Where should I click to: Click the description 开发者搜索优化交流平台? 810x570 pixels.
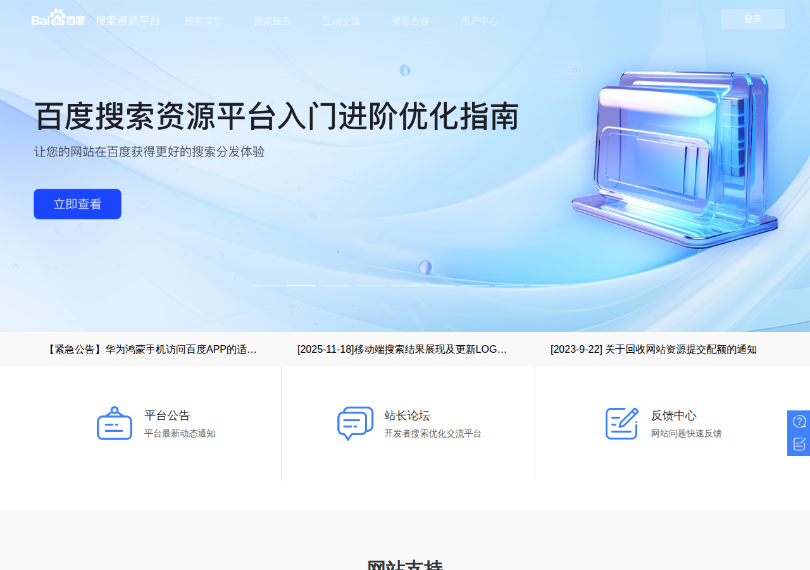[x=433, y=434]
